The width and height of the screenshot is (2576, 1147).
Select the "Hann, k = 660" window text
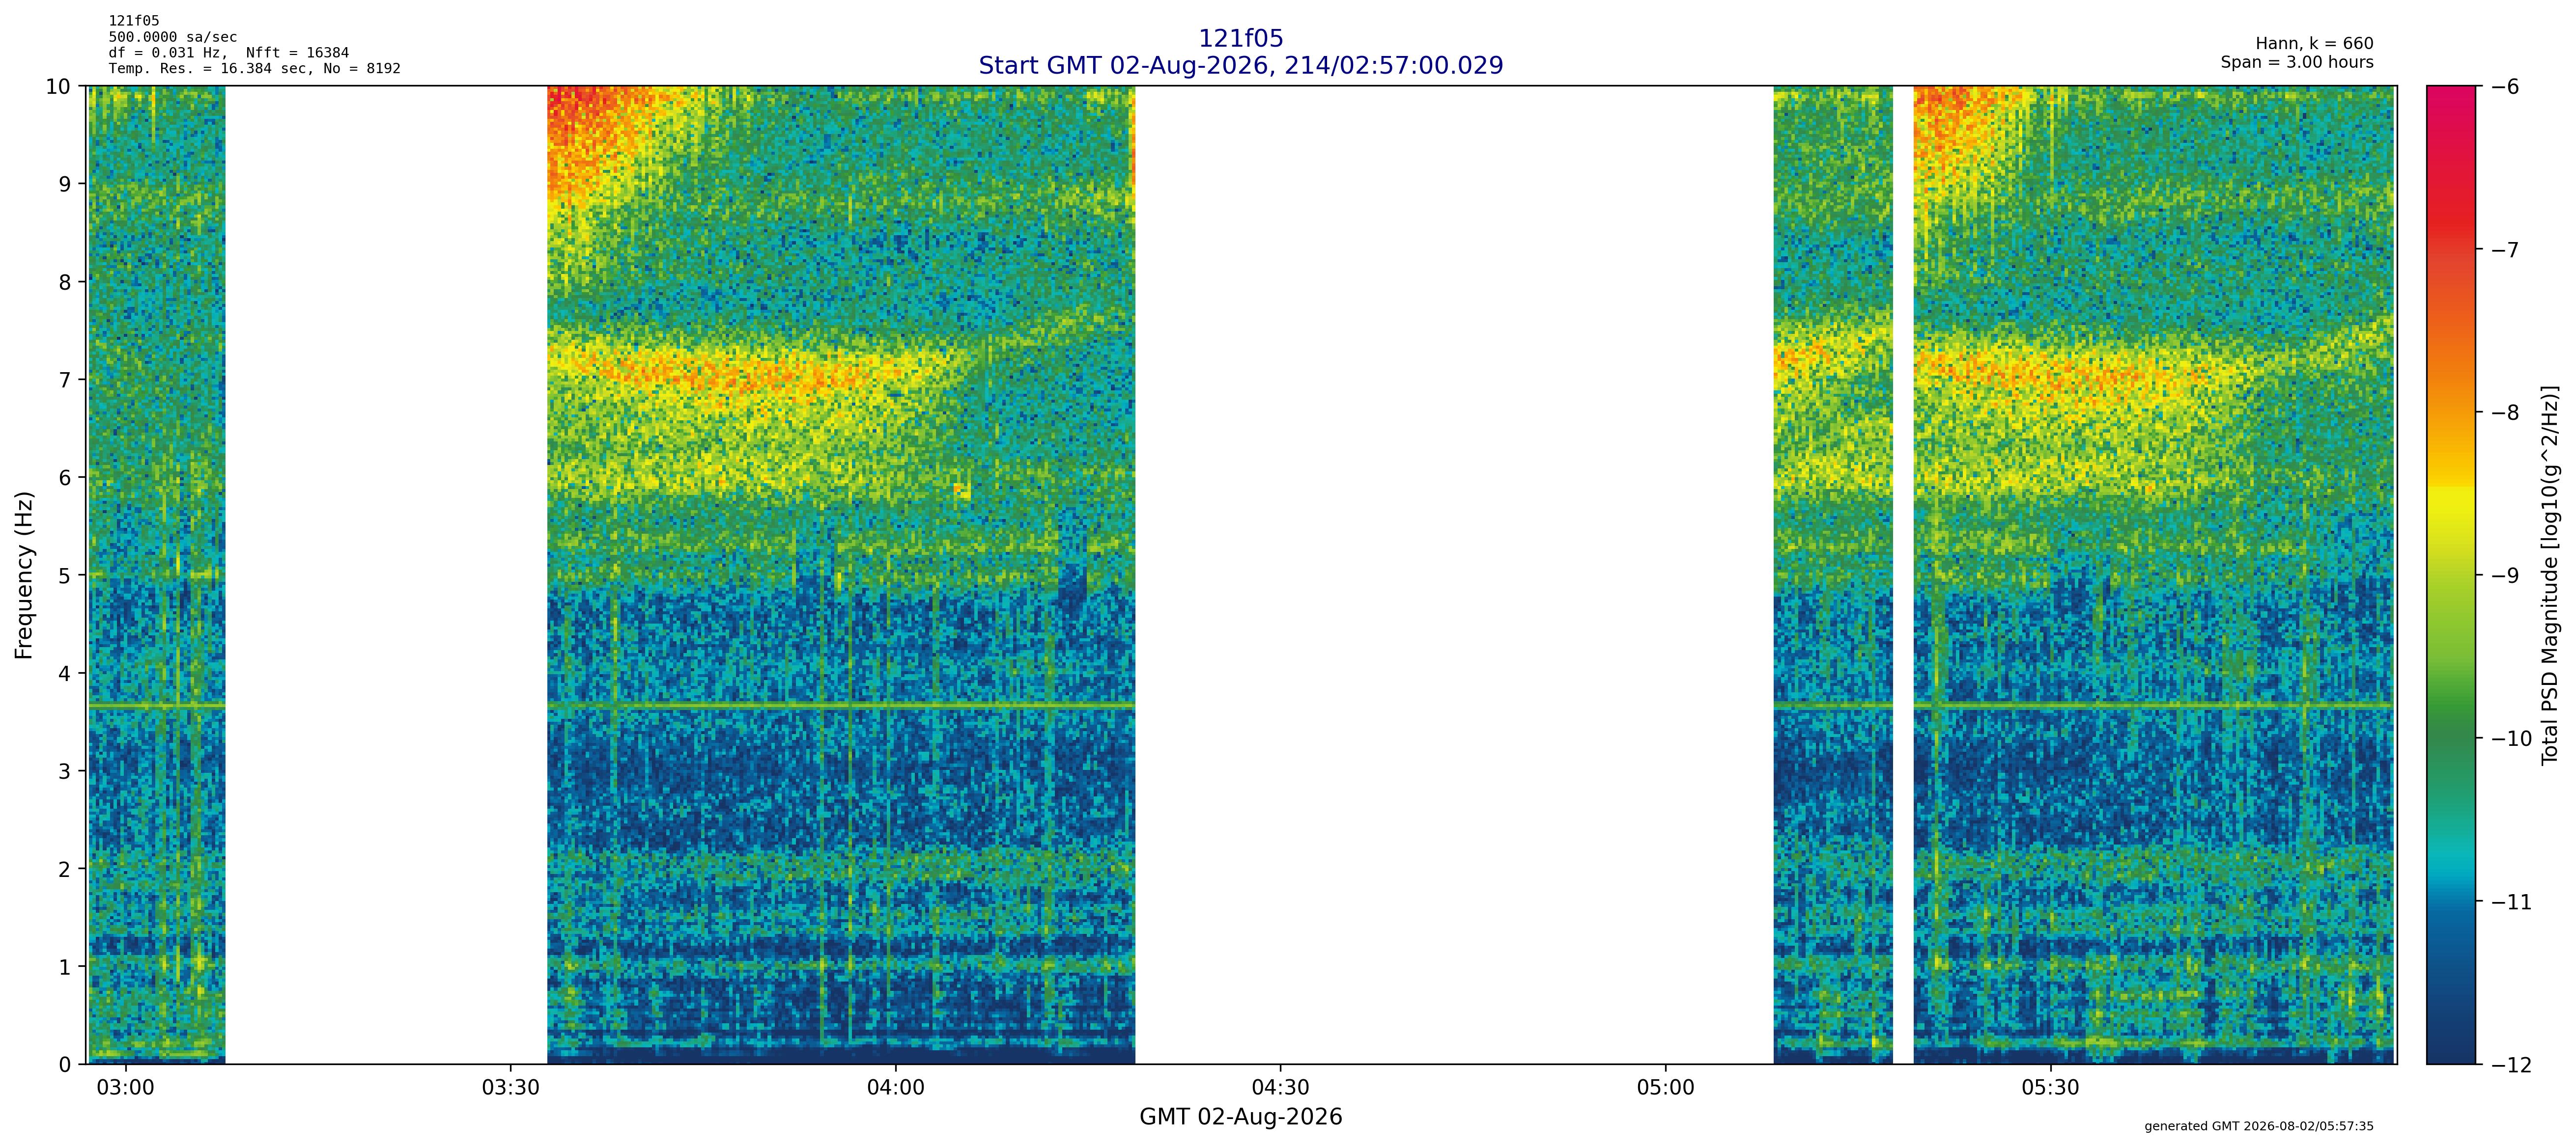[x=2314, y=44]
